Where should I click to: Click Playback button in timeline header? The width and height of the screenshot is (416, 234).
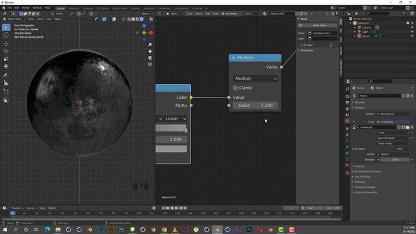pyautogui.click(x=18, y=208)
